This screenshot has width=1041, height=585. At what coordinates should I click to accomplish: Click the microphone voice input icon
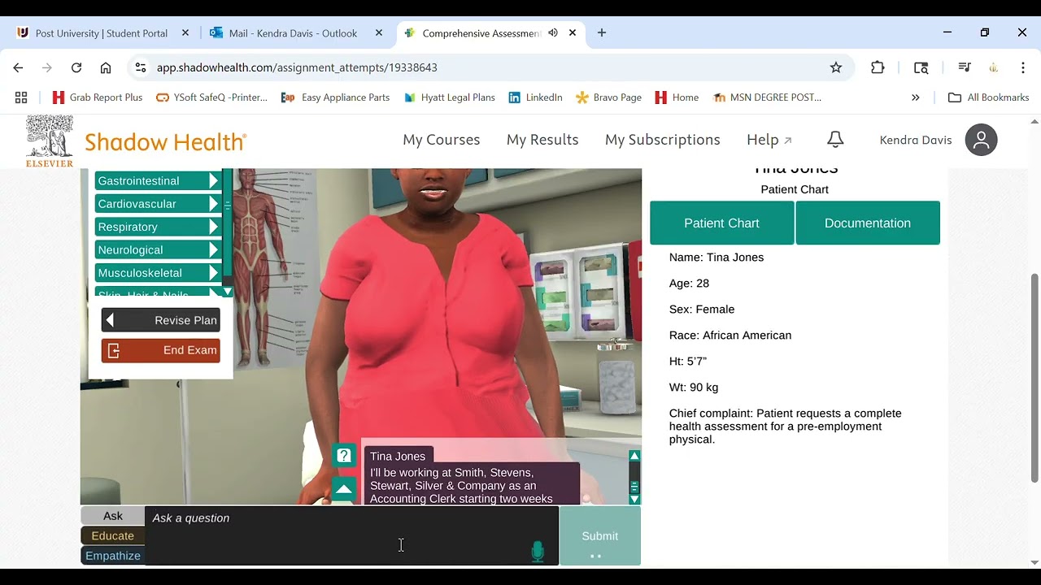537,552
